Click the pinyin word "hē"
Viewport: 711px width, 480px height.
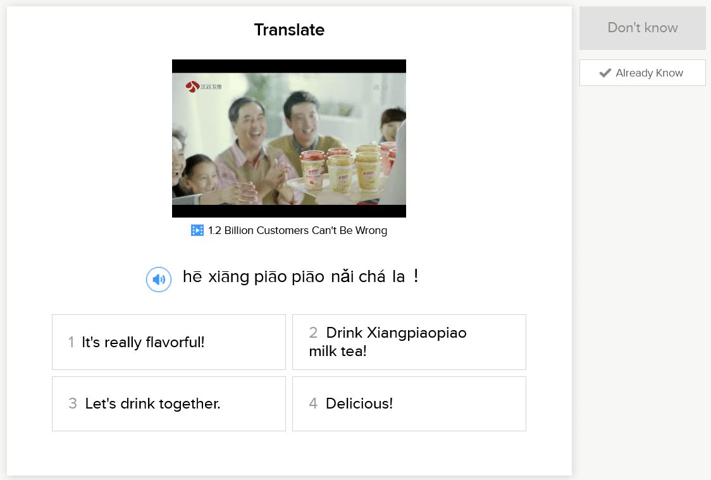[192, 277]
